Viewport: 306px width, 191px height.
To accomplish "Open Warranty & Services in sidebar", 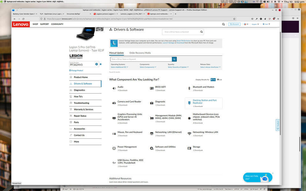I will [x=85, y=109].
